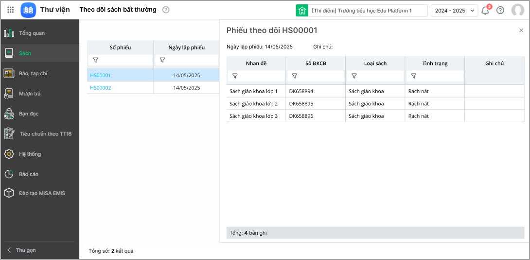Click the filter icon under Tình trạng
The image size is (530, 260).
coord(414,76)
